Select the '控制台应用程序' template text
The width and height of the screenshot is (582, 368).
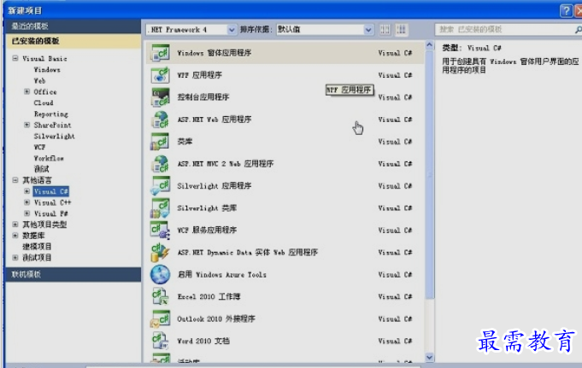(x=203, y=97)
